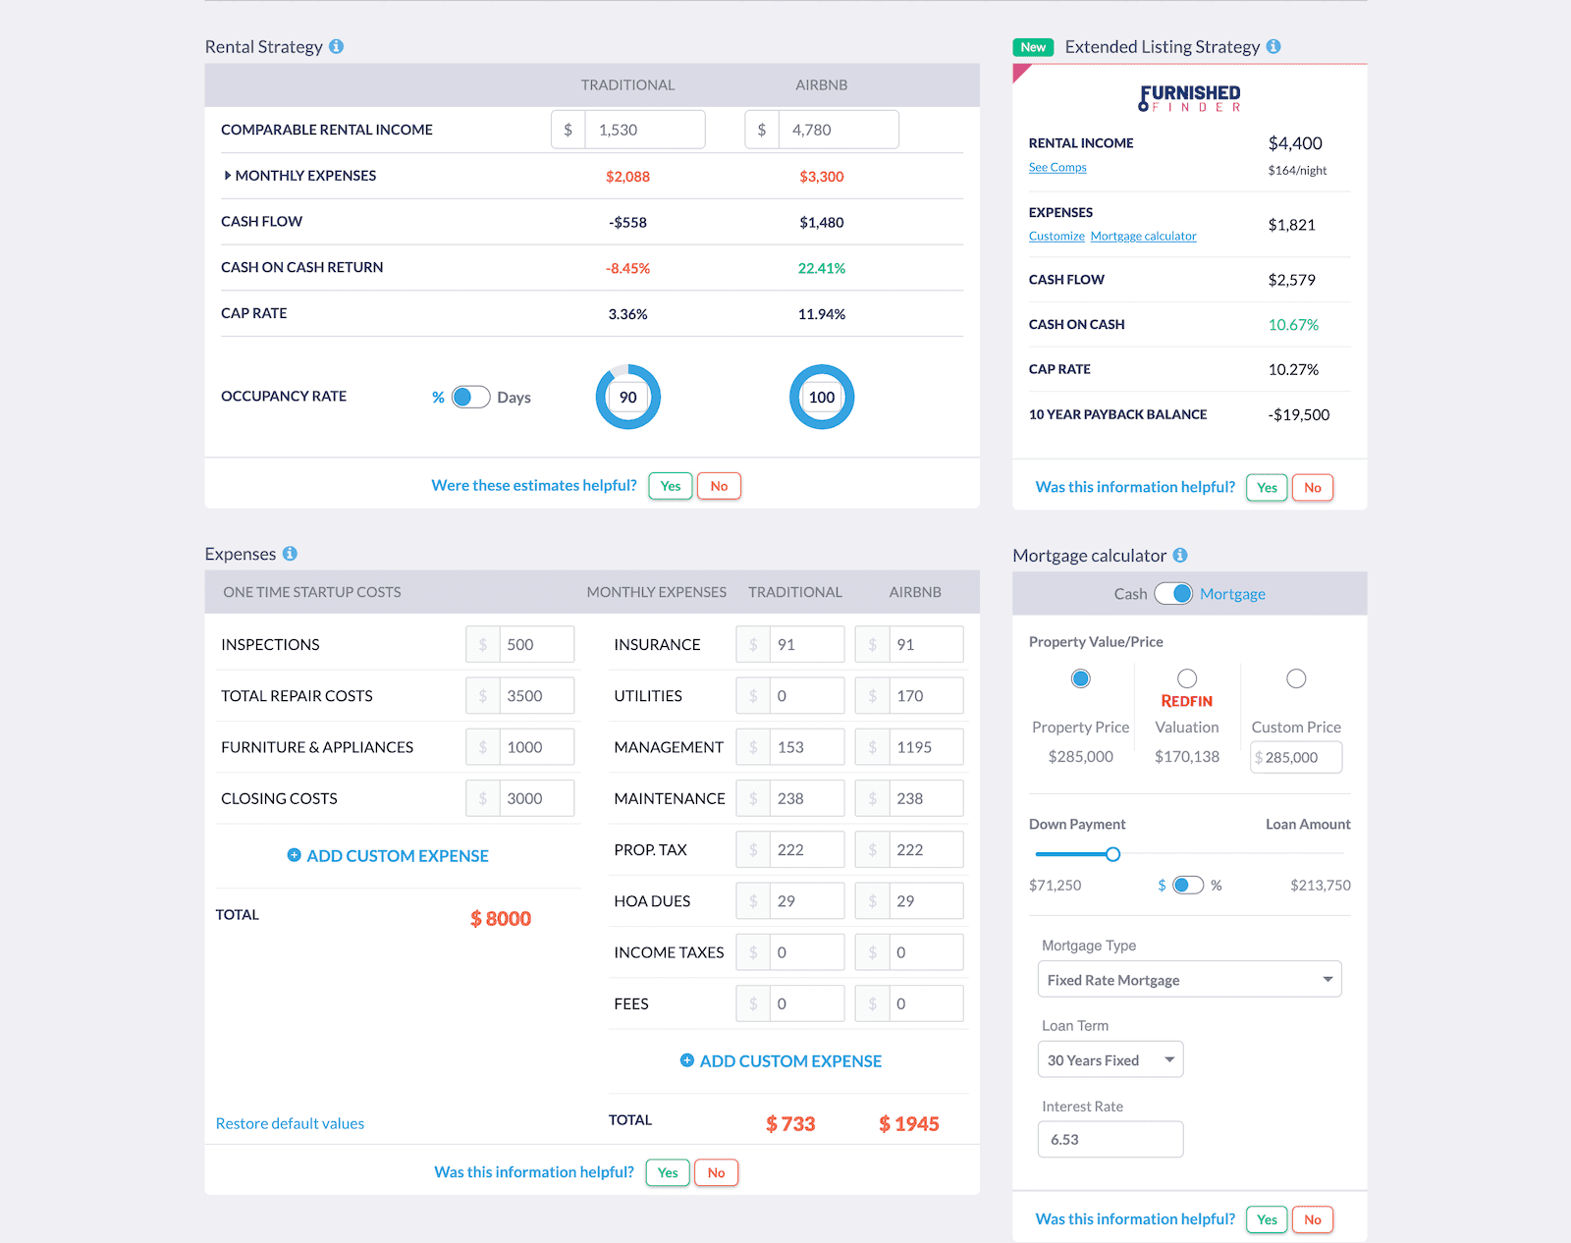The width and height of the screenshot is (1571, 1243).
Task: Open the Loan Term dropdown
Action: pos(1110,1060)
